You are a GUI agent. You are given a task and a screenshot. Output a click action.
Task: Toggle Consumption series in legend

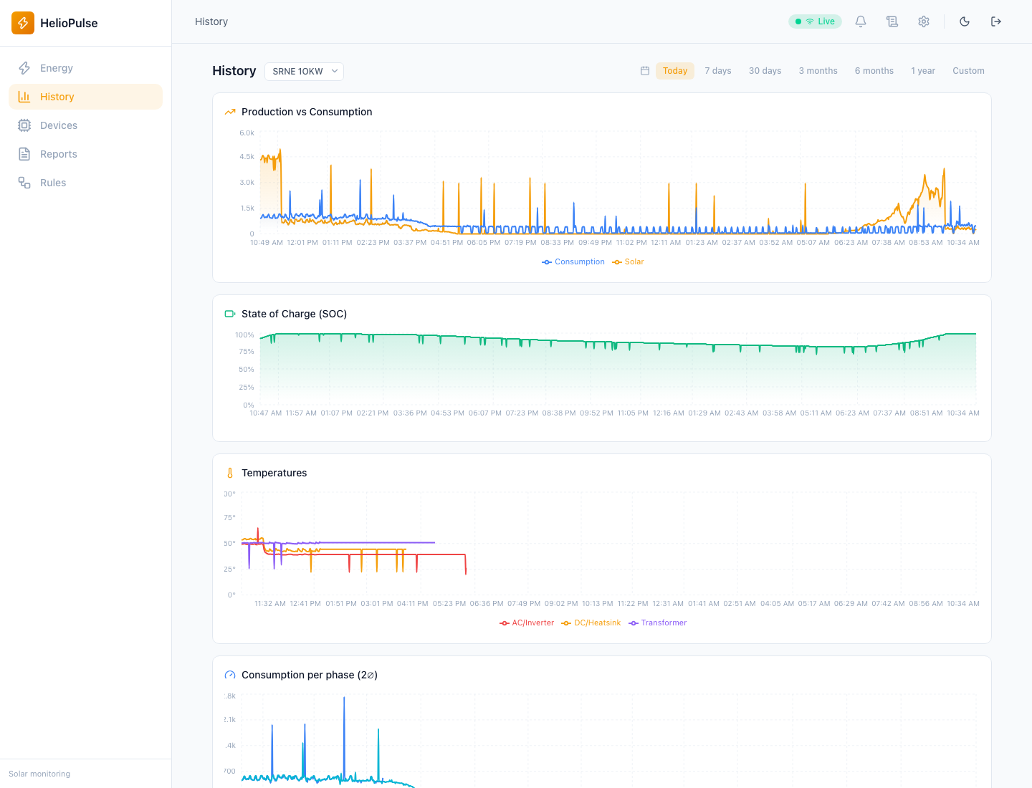(x=573, y=262)
